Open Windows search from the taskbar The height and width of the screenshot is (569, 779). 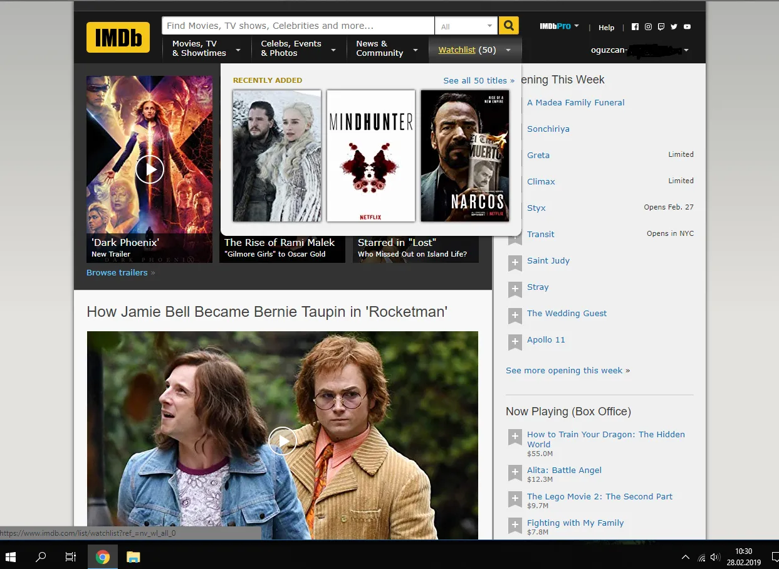41,556
